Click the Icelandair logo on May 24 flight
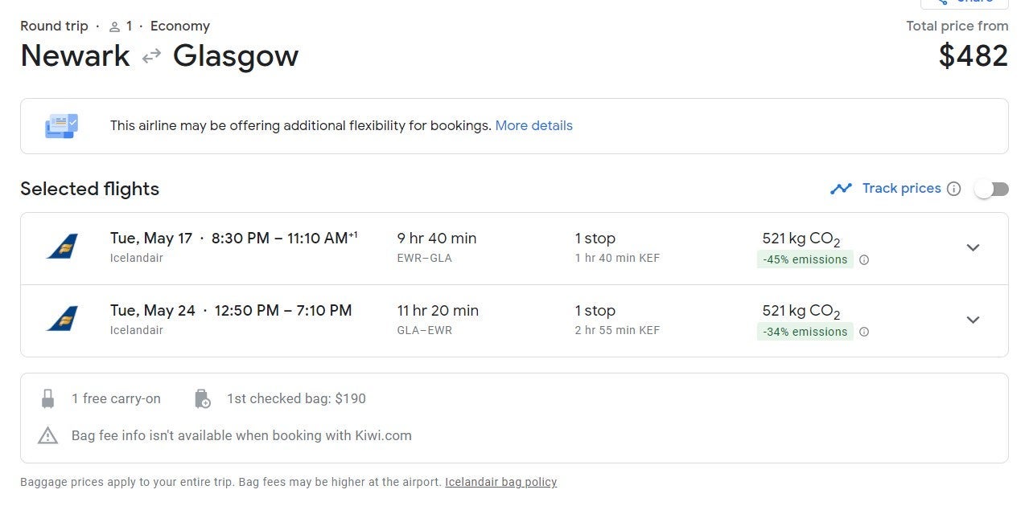Screen dimensions: 1021x506 (62, 320)
